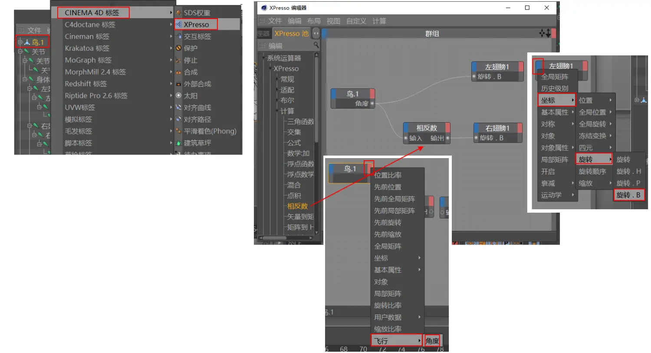Click the XPresso tag icon in the submenu
Image resolution: width=651 pixels, height=353 pixels.
click(x=178, y=25)
